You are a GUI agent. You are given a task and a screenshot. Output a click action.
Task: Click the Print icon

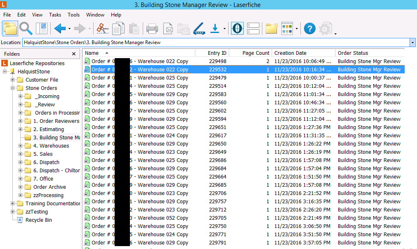[x=152, y=28]
